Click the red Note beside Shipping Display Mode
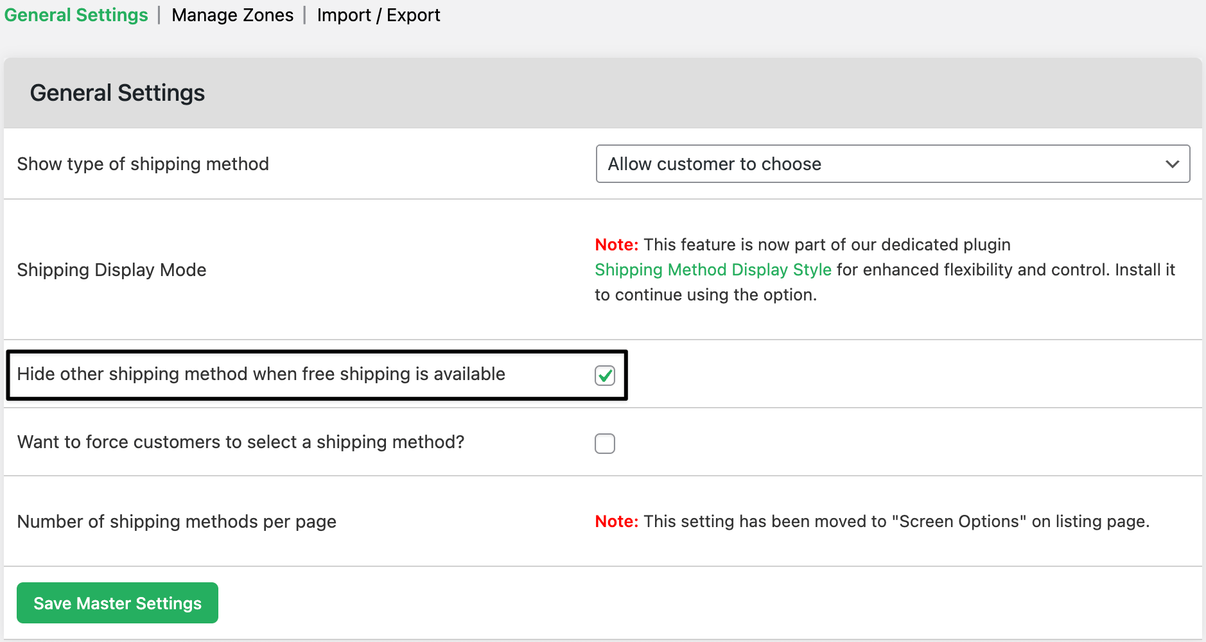The height and width of the screenshot is (642, 1206). 616,245
